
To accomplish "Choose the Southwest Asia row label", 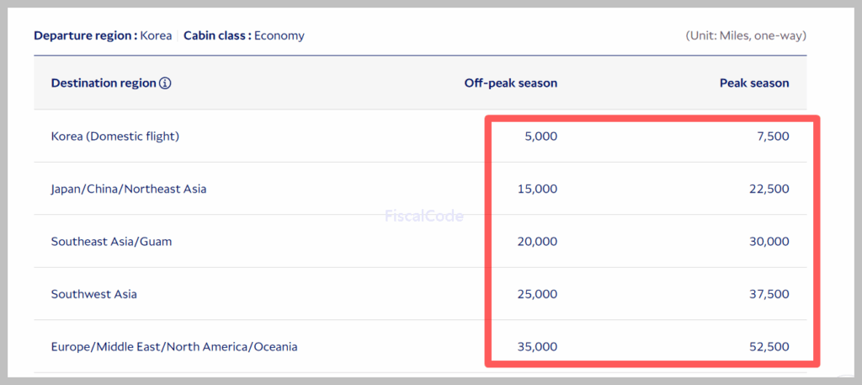I will (94, 294).
